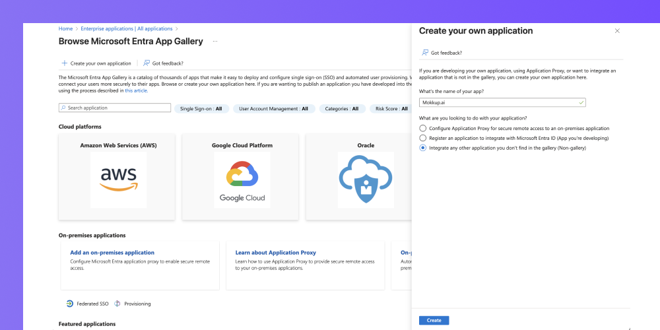Open Add an on-premises application link

112,253
